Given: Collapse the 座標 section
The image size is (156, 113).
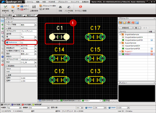Looking at the screenshot, I should tap(7, 75).
